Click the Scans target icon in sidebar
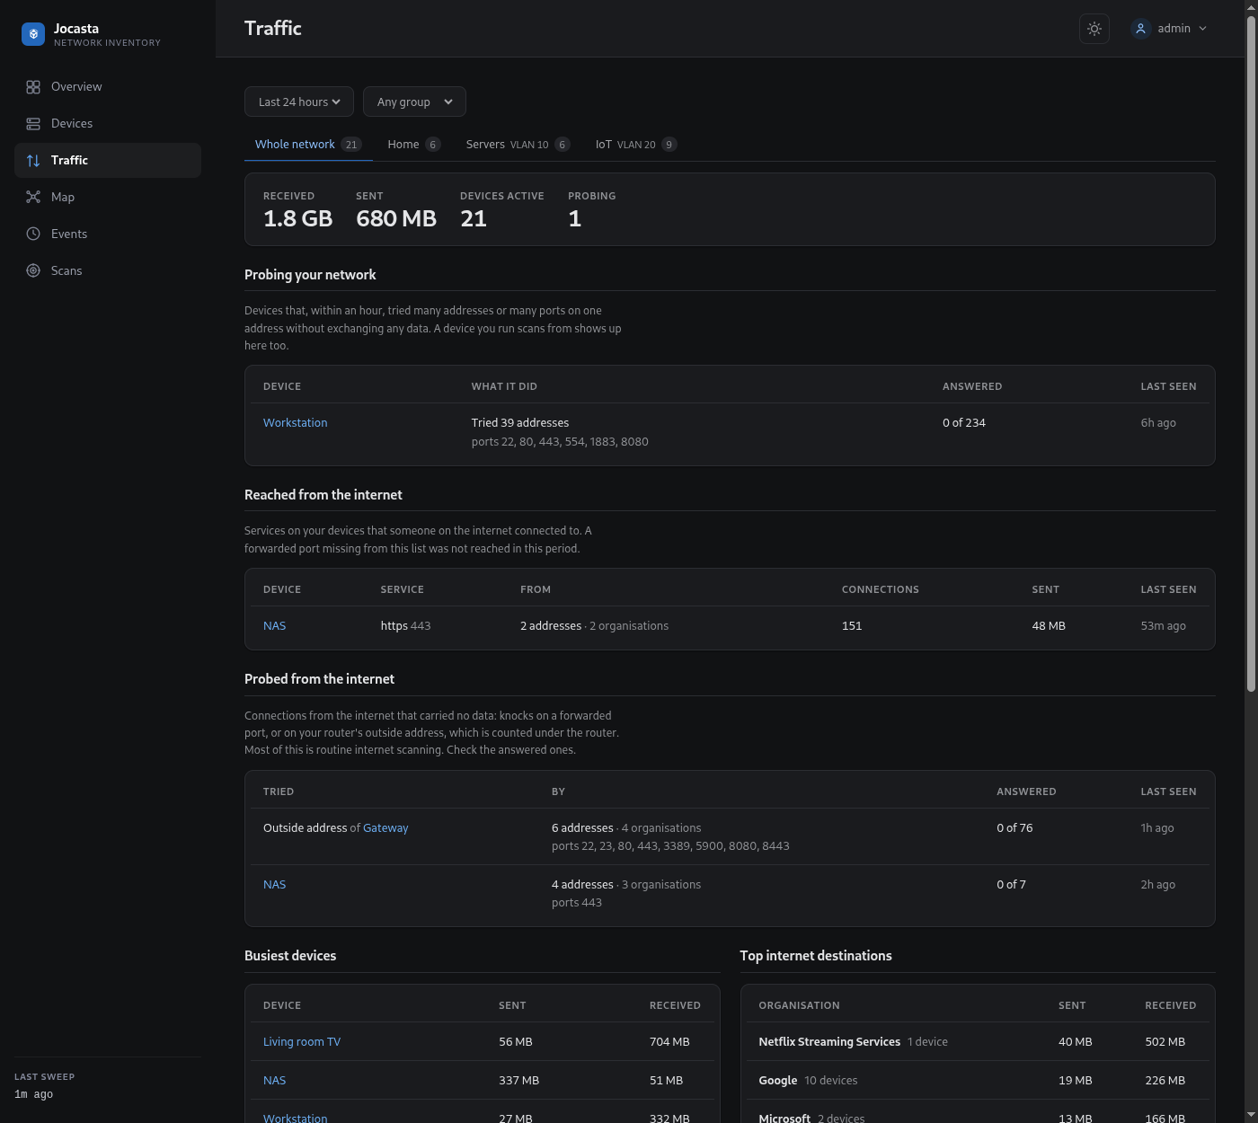 33,271
